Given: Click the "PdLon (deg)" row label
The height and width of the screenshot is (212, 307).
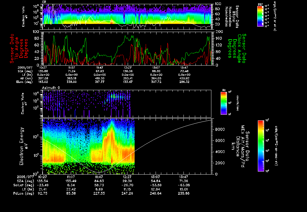Looking at the screenshot, I should pyautogui.click(x=23, y=193).
